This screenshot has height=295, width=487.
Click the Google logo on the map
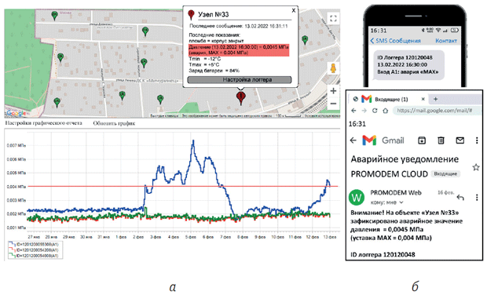coord(16,113)
